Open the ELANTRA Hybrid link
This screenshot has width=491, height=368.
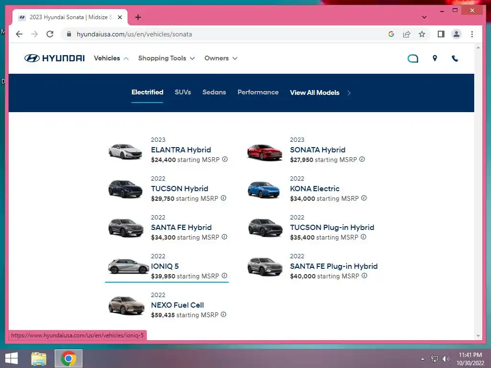181,150
